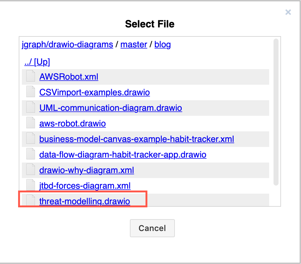301x264 pixels.
Task: Open the UML-communication-diagram.drawio file
Action: [110, 108]
